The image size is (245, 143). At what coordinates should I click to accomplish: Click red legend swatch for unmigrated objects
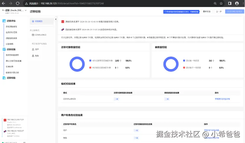click(90, 68)
